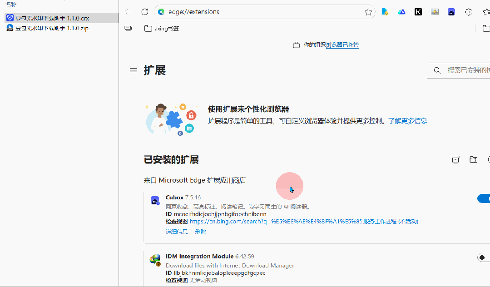Open the 了解更多信息 link
The image size is (490, 287).
407,121
